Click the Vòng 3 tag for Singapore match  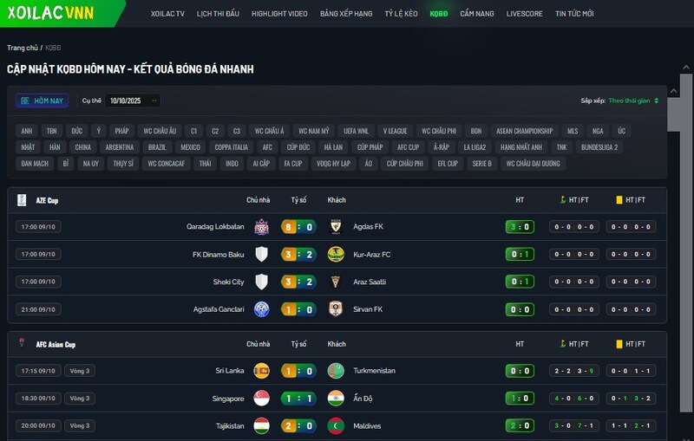click(79, 399)
